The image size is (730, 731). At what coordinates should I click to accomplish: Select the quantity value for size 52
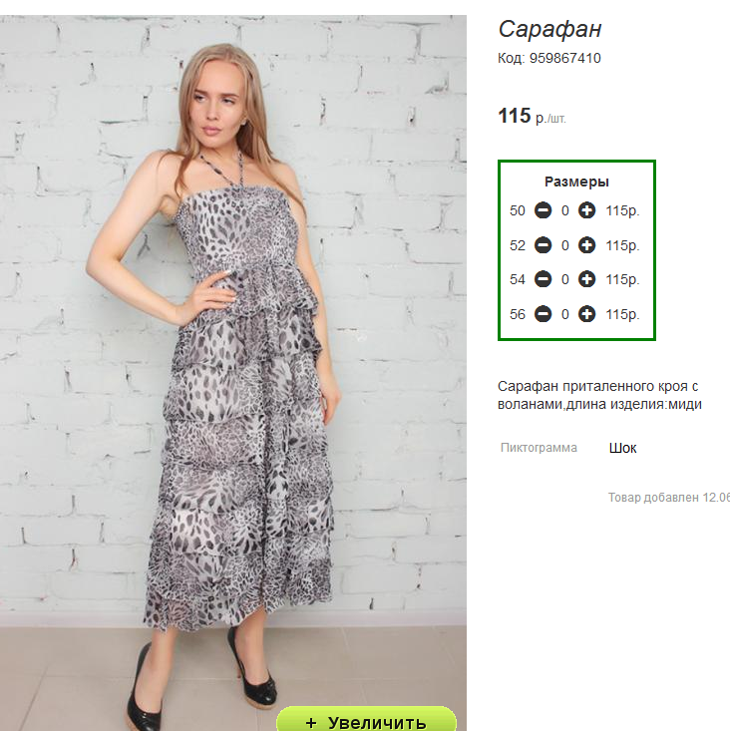pyautogui.click(x=564, y=245)
